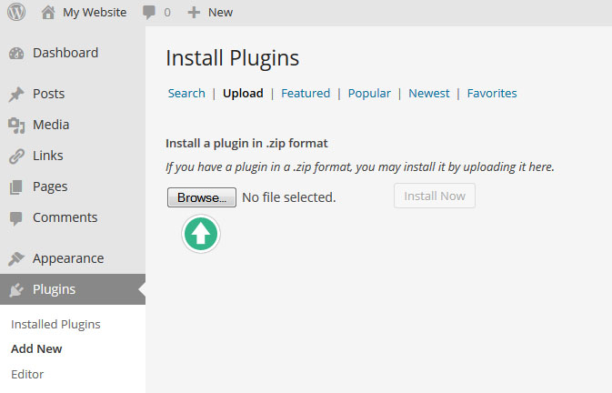Screen dimensions: 612x393
Task: Click the Media icon in sidebar
Action: click(x=16, y=126)
